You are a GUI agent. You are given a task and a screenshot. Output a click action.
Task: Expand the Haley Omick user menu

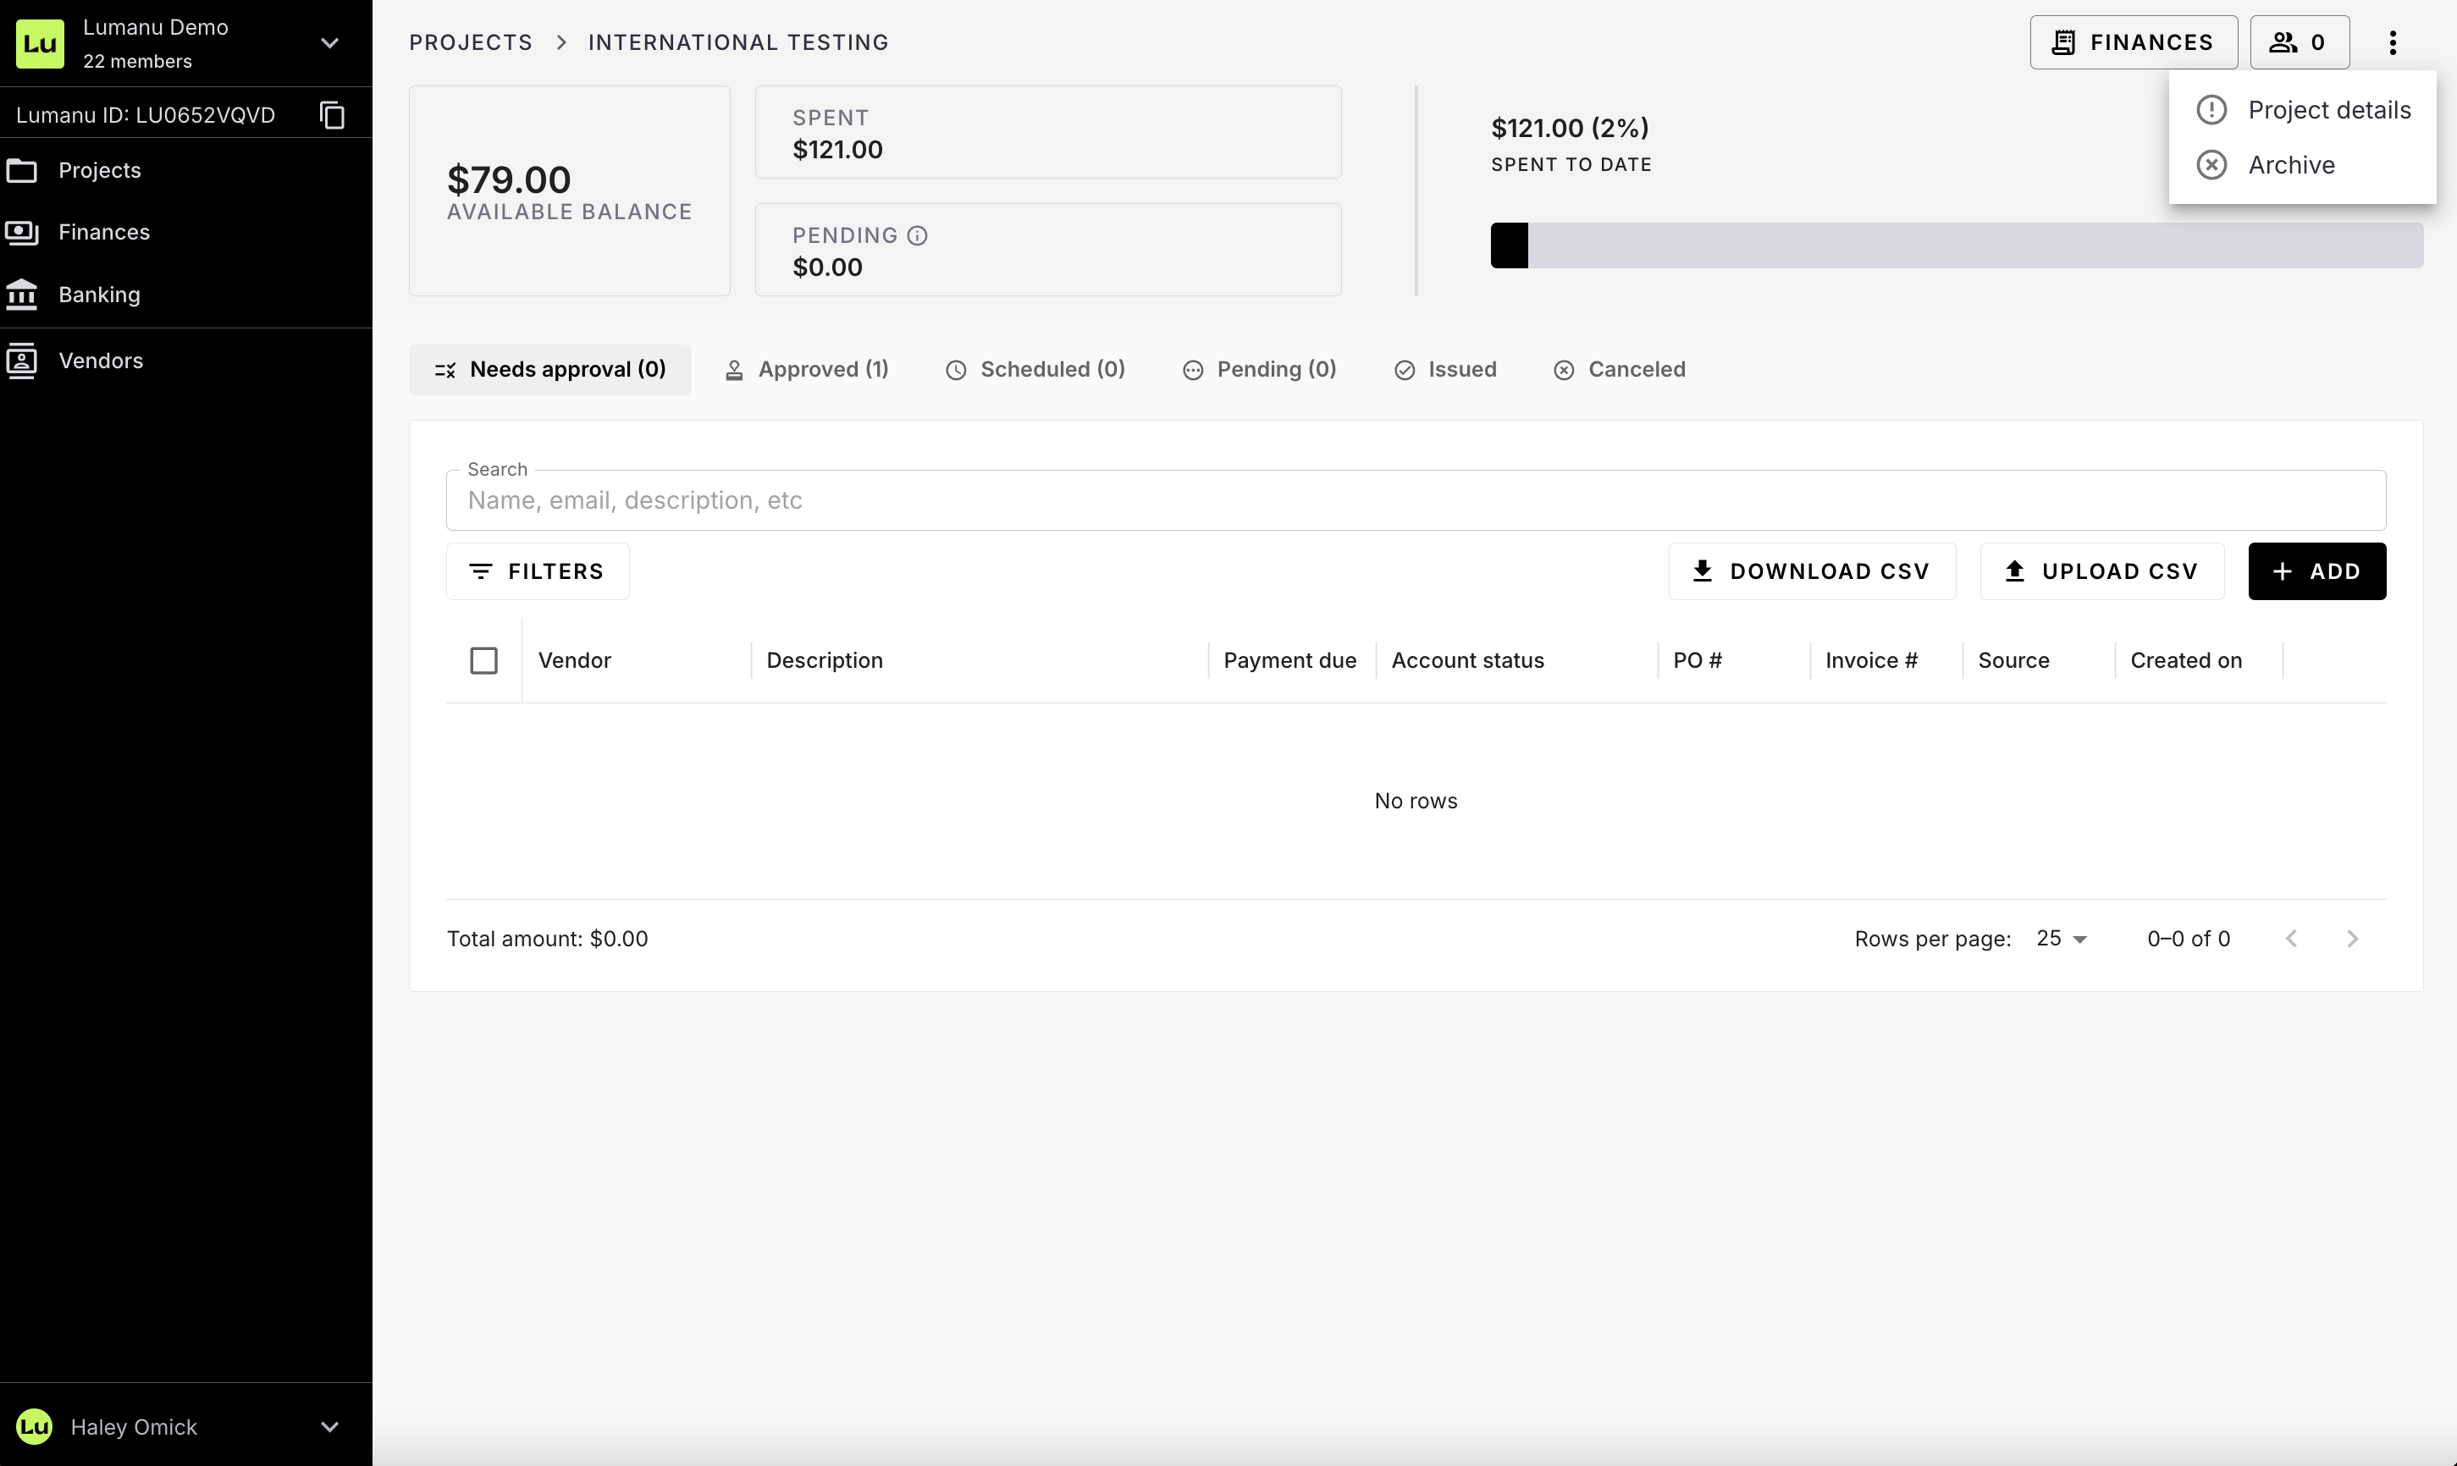(330, 1426)
